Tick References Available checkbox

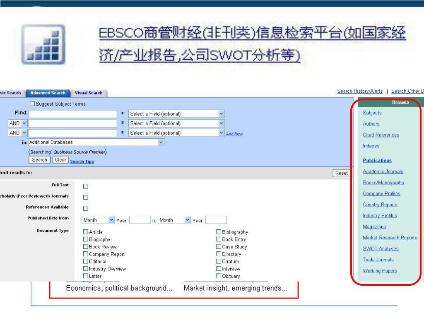coord(86,208)
